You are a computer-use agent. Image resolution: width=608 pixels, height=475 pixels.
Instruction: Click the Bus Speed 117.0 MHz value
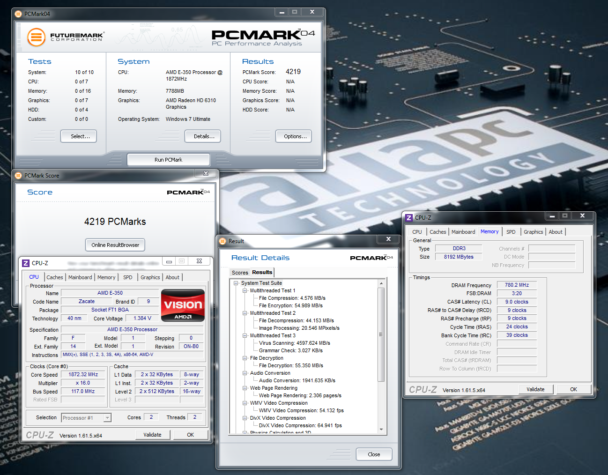[83, 392]
